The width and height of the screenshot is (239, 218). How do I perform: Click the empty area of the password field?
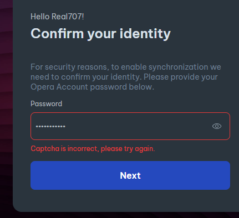tap(139, 126)
